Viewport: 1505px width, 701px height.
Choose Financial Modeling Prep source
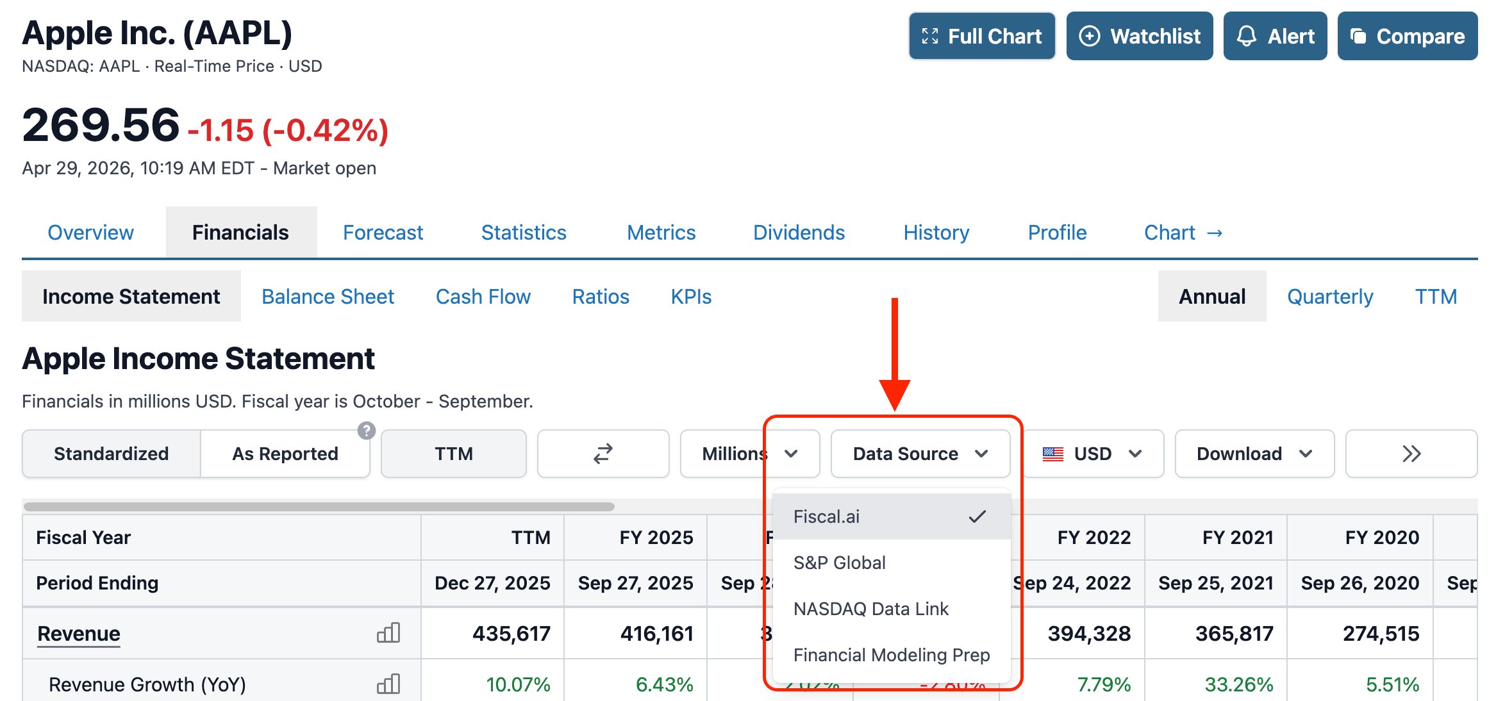(x=892, y=655)
